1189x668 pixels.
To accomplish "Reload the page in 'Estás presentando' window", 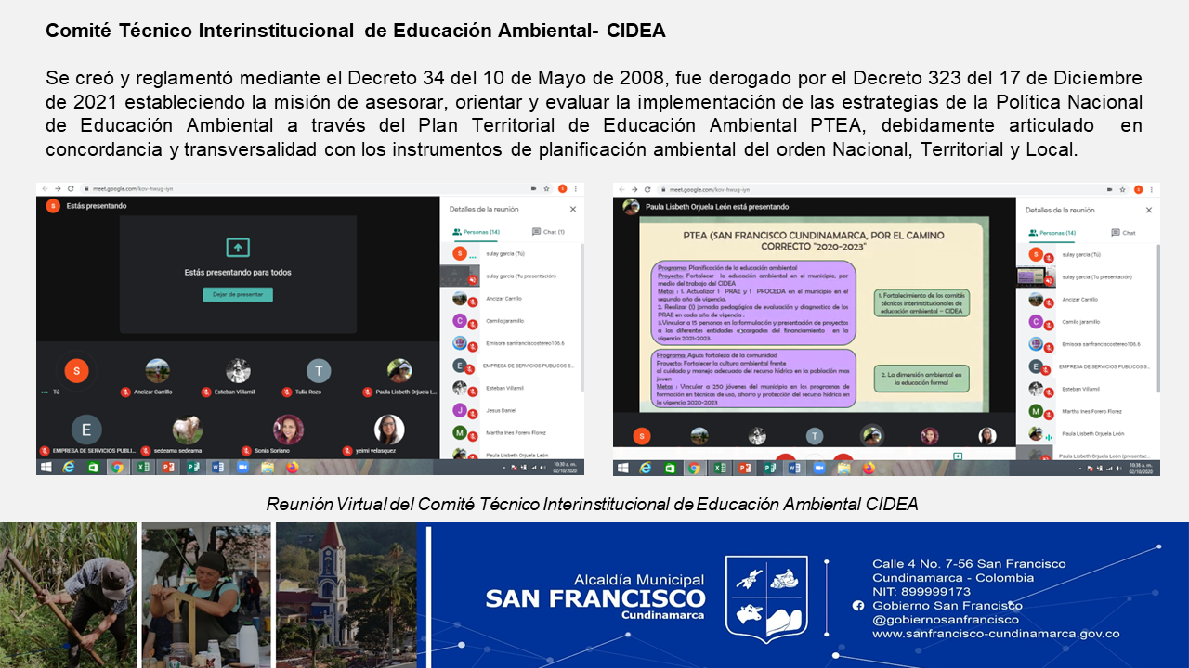I will pyautogui.click(x=71, y=188).
